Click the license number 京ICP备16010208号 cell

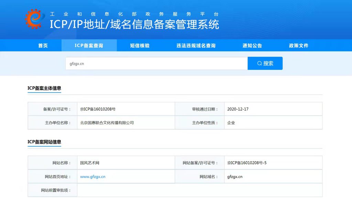tap(98, 109)
